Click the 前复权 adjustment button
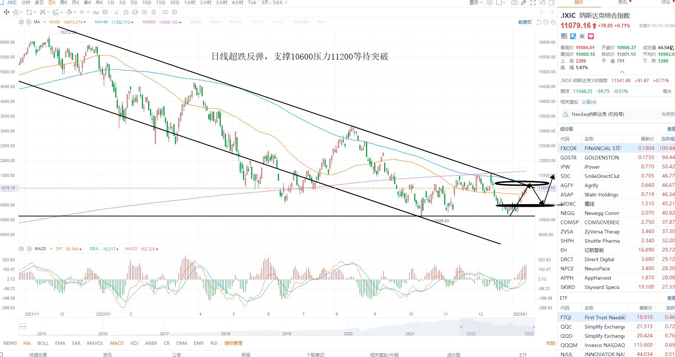Image resolution: width=675 pixels, height=357 pixels. 525,22
